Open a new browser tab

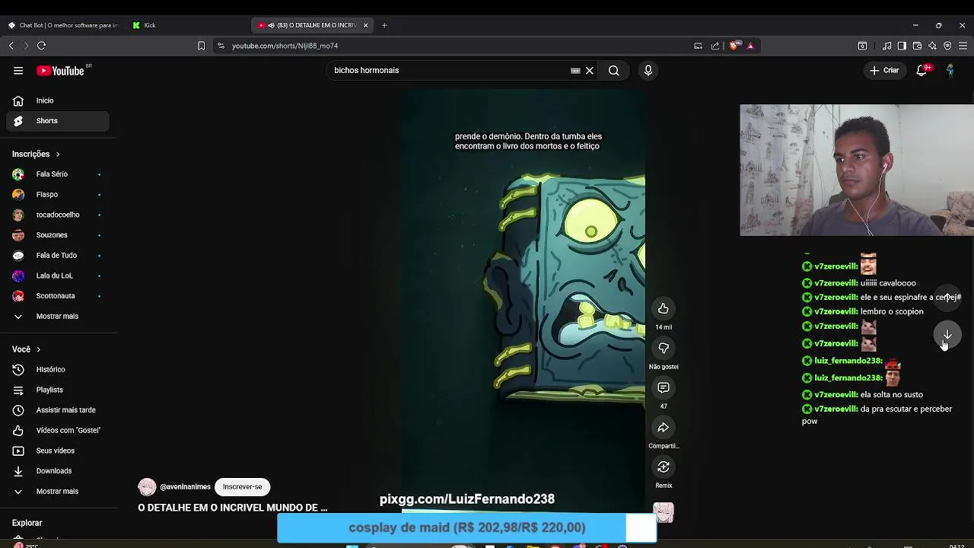click(384, 25)
